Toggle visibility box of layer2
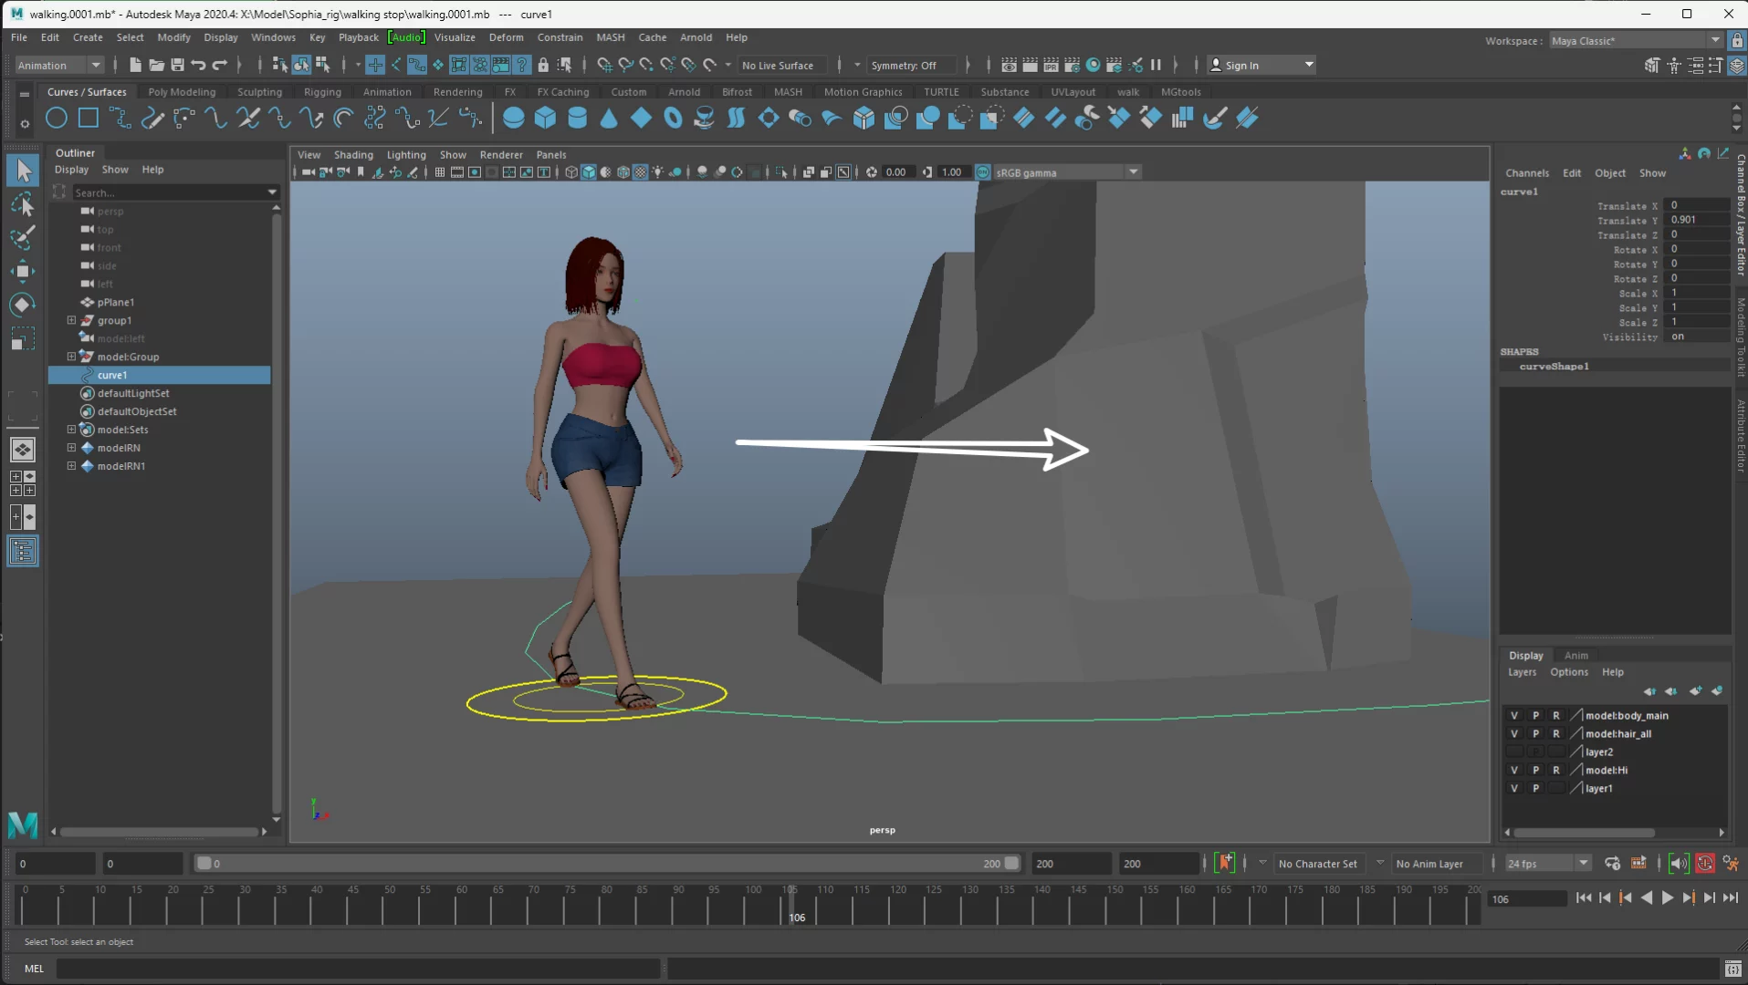Viewport: 1748px width, 985px height. [1514, 752]
